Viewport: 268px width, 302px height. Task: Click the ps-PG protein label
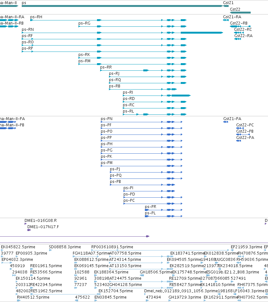click(106, 150)
